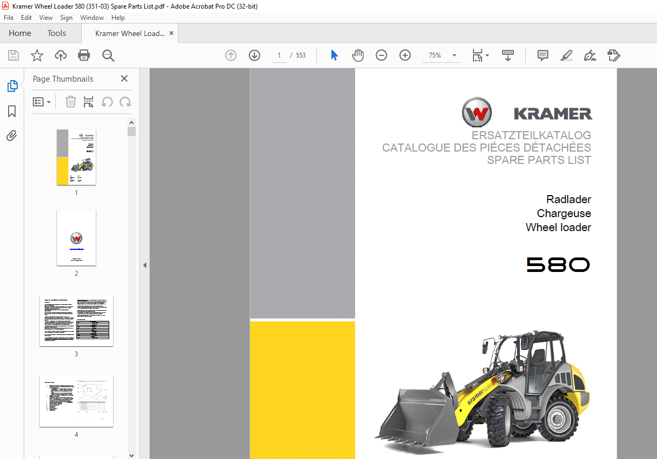The height and width of the screenshot is (459, 657).
Task: Rotate page counterclockwise in thumbnails panel
Action: 107,102
